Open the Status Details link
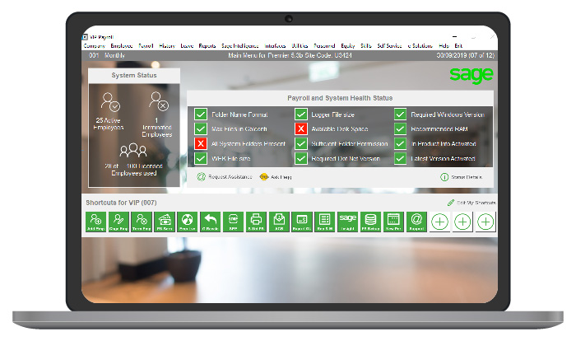 click(461, 177)
